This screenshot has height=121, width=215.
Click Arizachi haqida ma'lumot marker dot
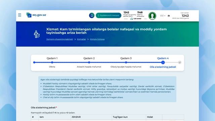point(89,63)
